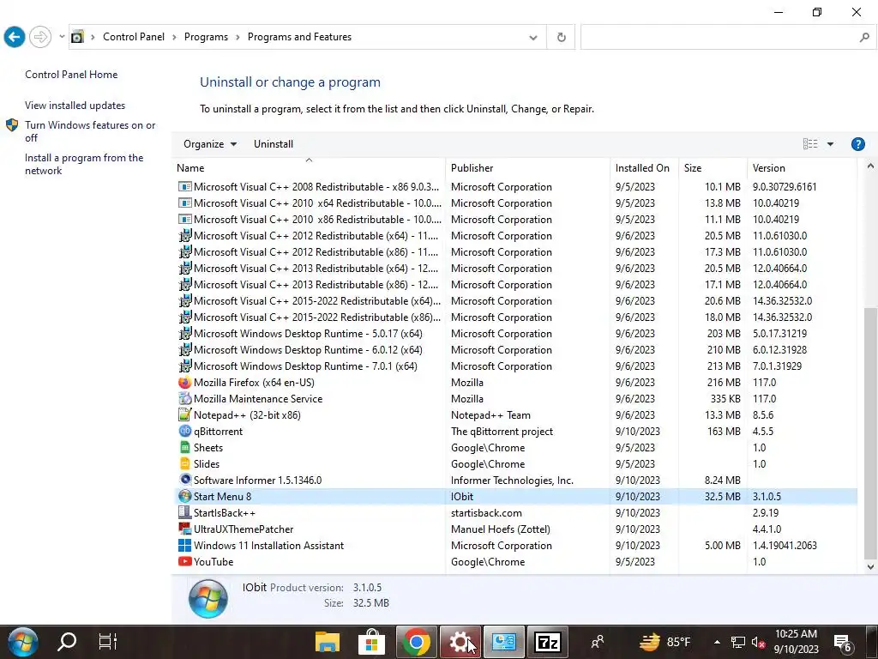Select the Software Informer icon

coord(185,481)
